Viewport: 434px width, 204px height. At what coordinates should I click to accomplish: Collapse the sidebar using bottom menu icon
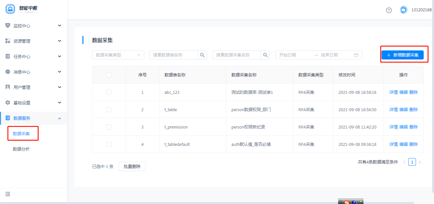(8, 194)
